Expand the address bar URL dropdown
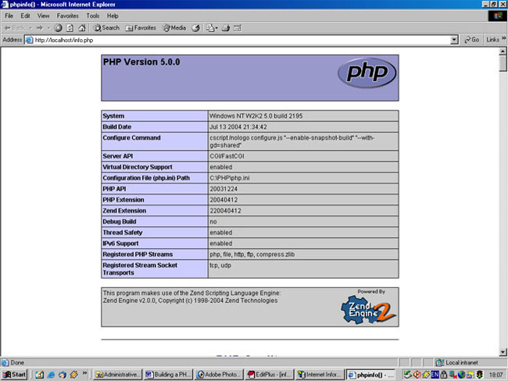Viewport: 508px width, 381px height. [x=455, y=39]
